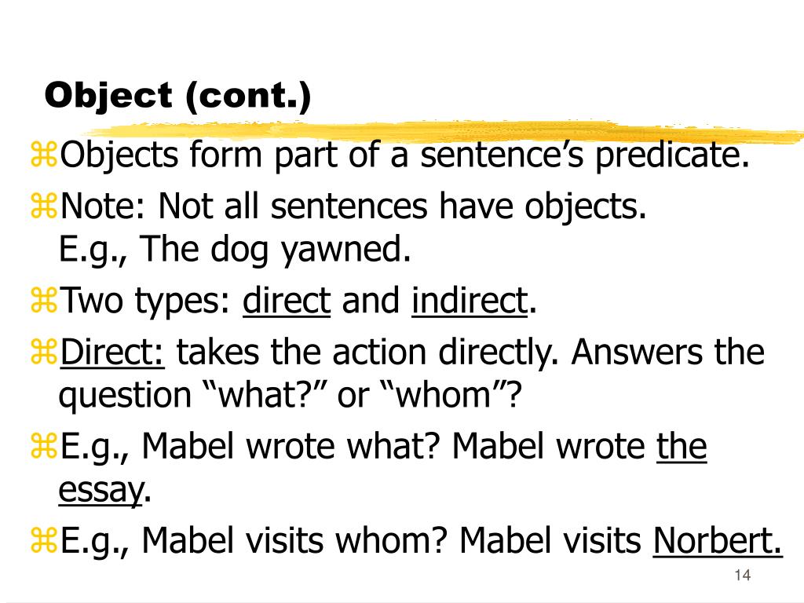Select the bullet before 'Mabel visits whom?'
804x603 pixels.
pyautogui.click(x=44, y=540)
